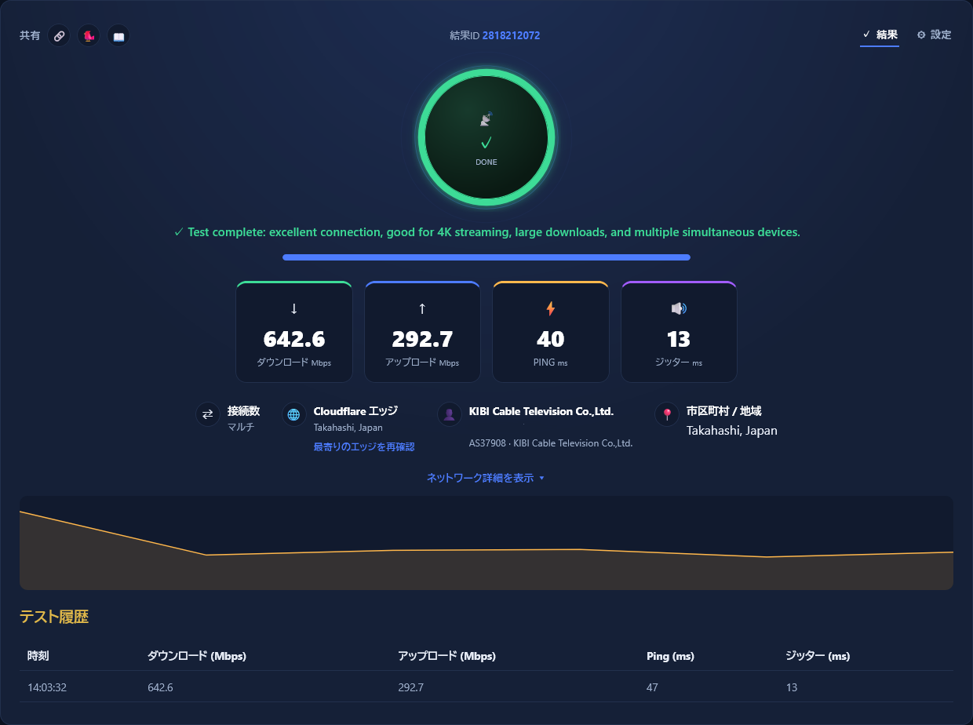Click Takahashi, Japan under Cloudflare エッジ
The height and width of the screenshot is (725, 973).
348,428
